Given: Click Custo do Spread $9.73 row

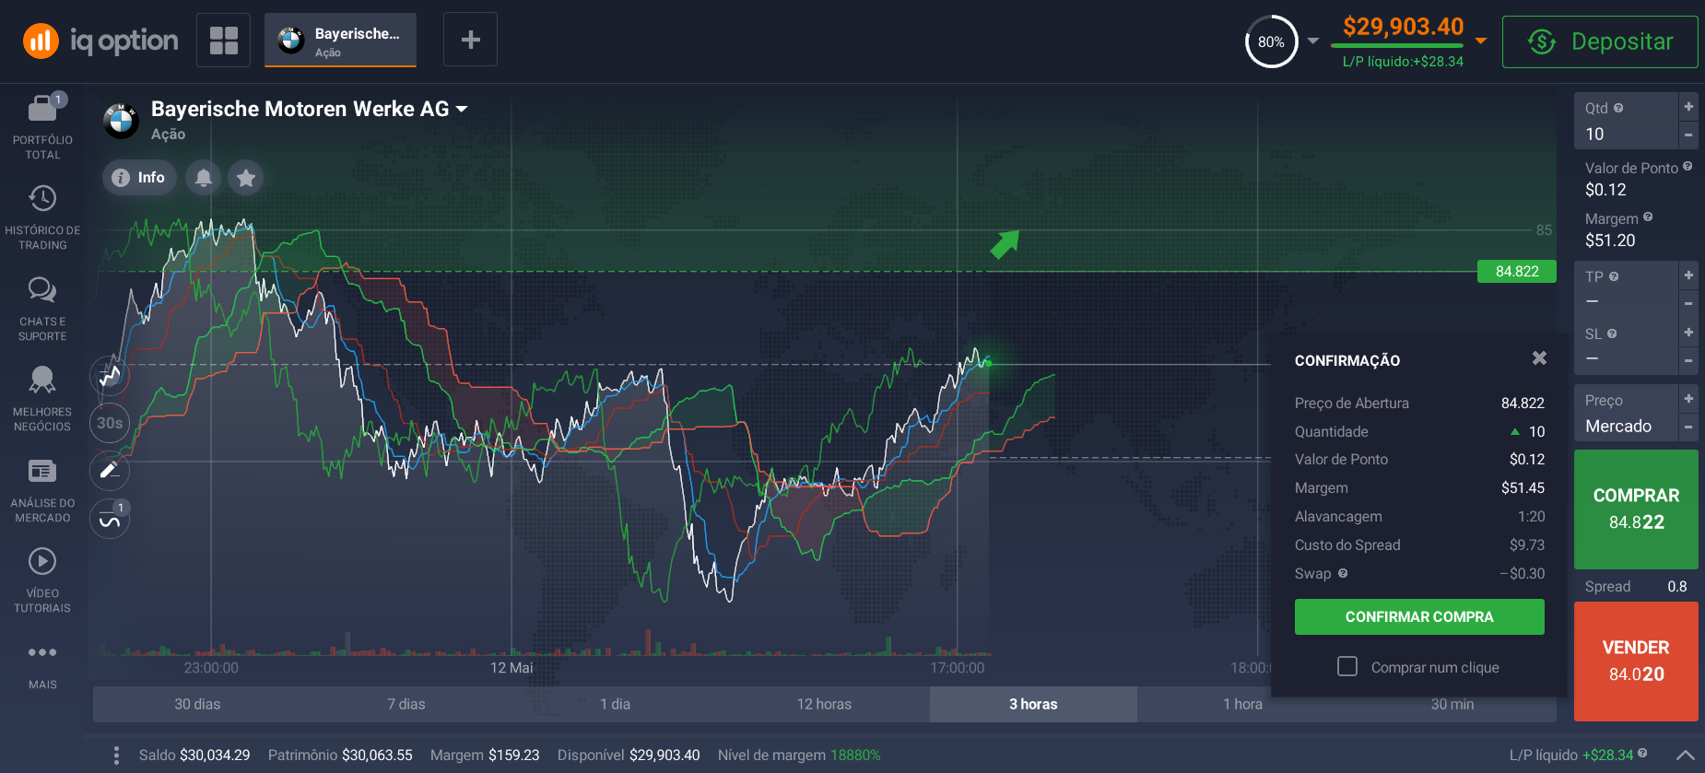Looking at the screenshot, I should 1419,545.
